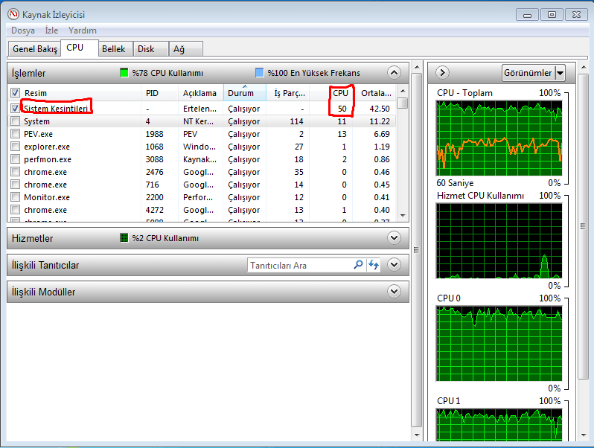Collapse the İşlemler section
594x448 pixels.
tap(394, 72)
